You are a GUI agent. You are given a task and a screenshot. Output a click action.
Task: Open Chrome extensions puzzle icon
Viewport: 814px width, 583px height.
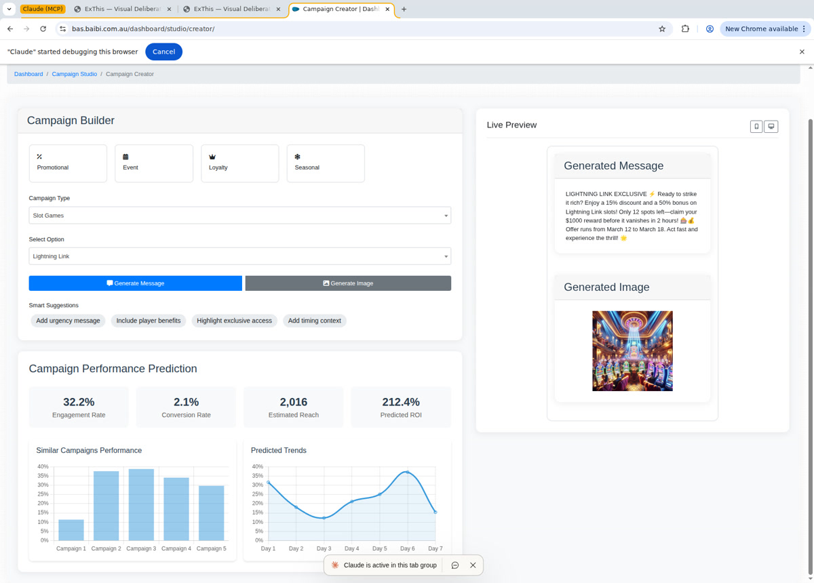(685, 28)
